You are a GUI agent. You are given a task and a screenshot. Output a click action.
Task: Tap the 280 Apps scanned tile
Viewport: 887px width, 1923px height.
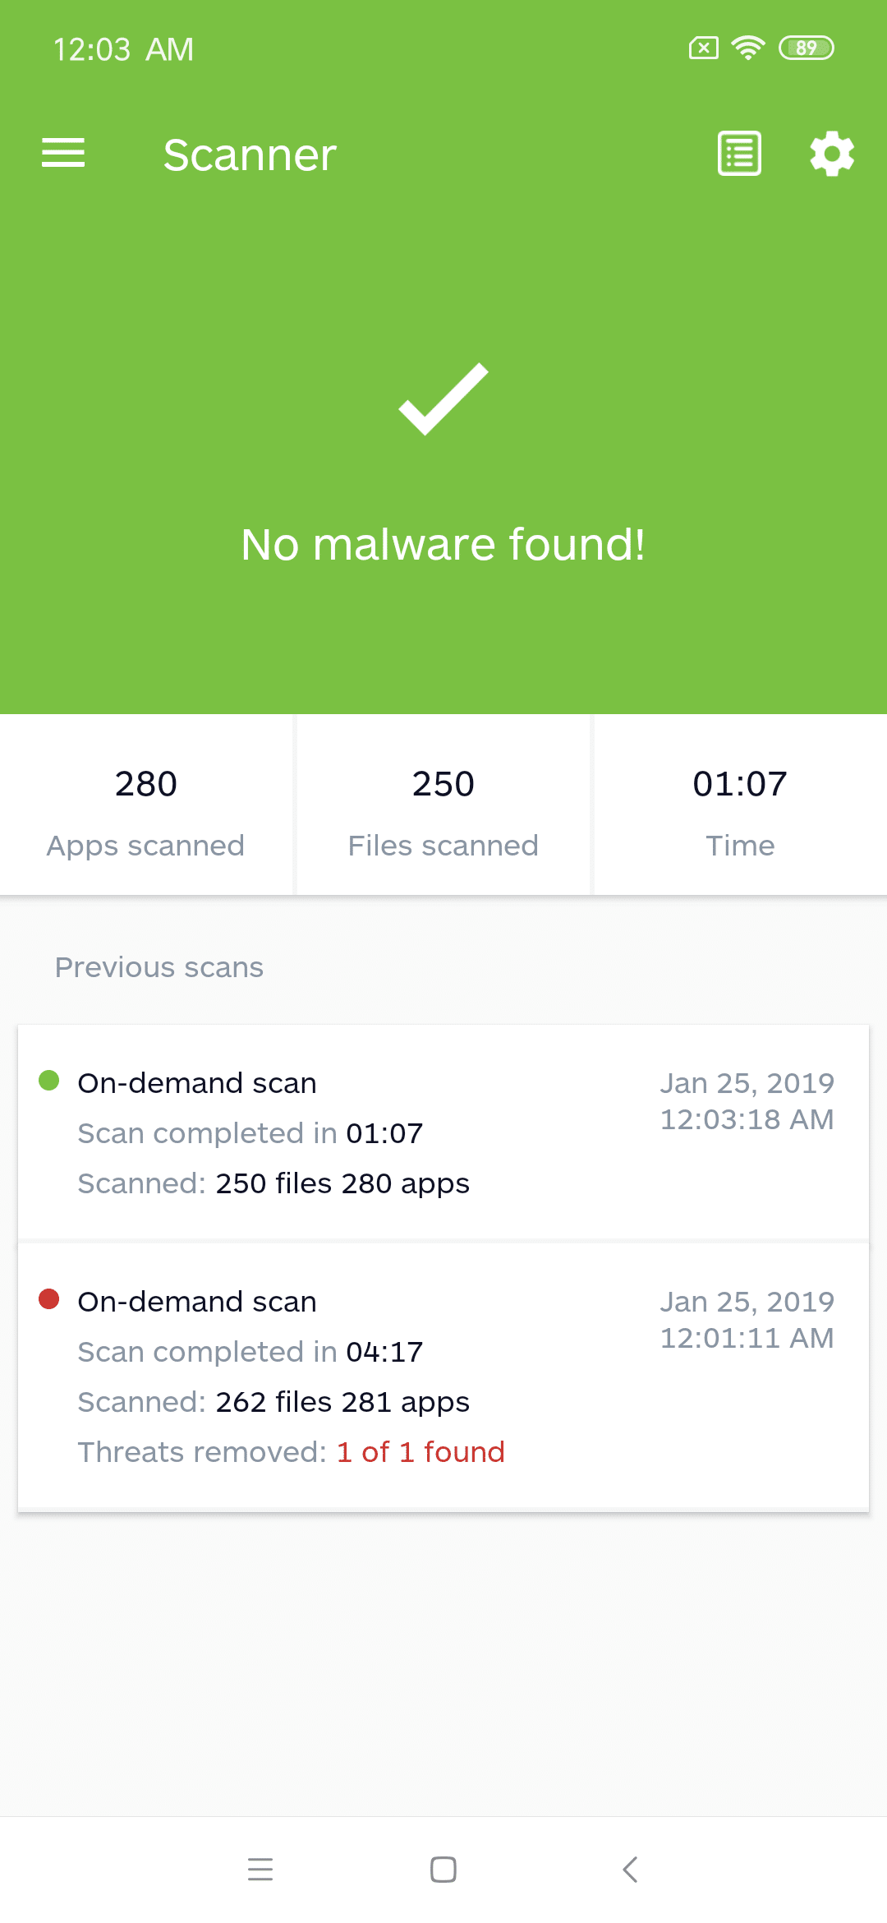click(146, 805)
